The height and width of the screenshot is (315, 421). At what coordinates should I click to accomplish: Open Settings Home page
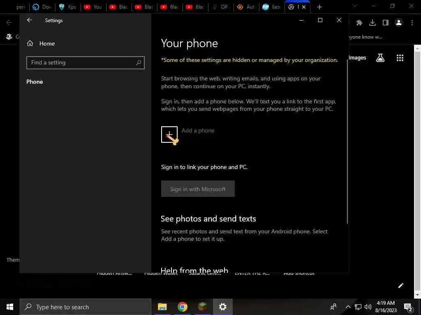tap(41, 43)
